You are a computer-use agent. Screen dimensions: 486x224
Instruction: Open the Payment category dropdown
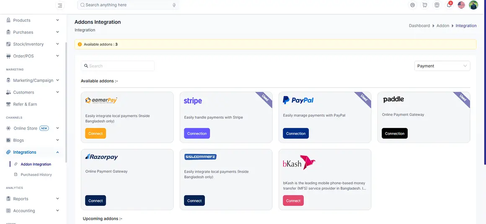pos(442,66)
